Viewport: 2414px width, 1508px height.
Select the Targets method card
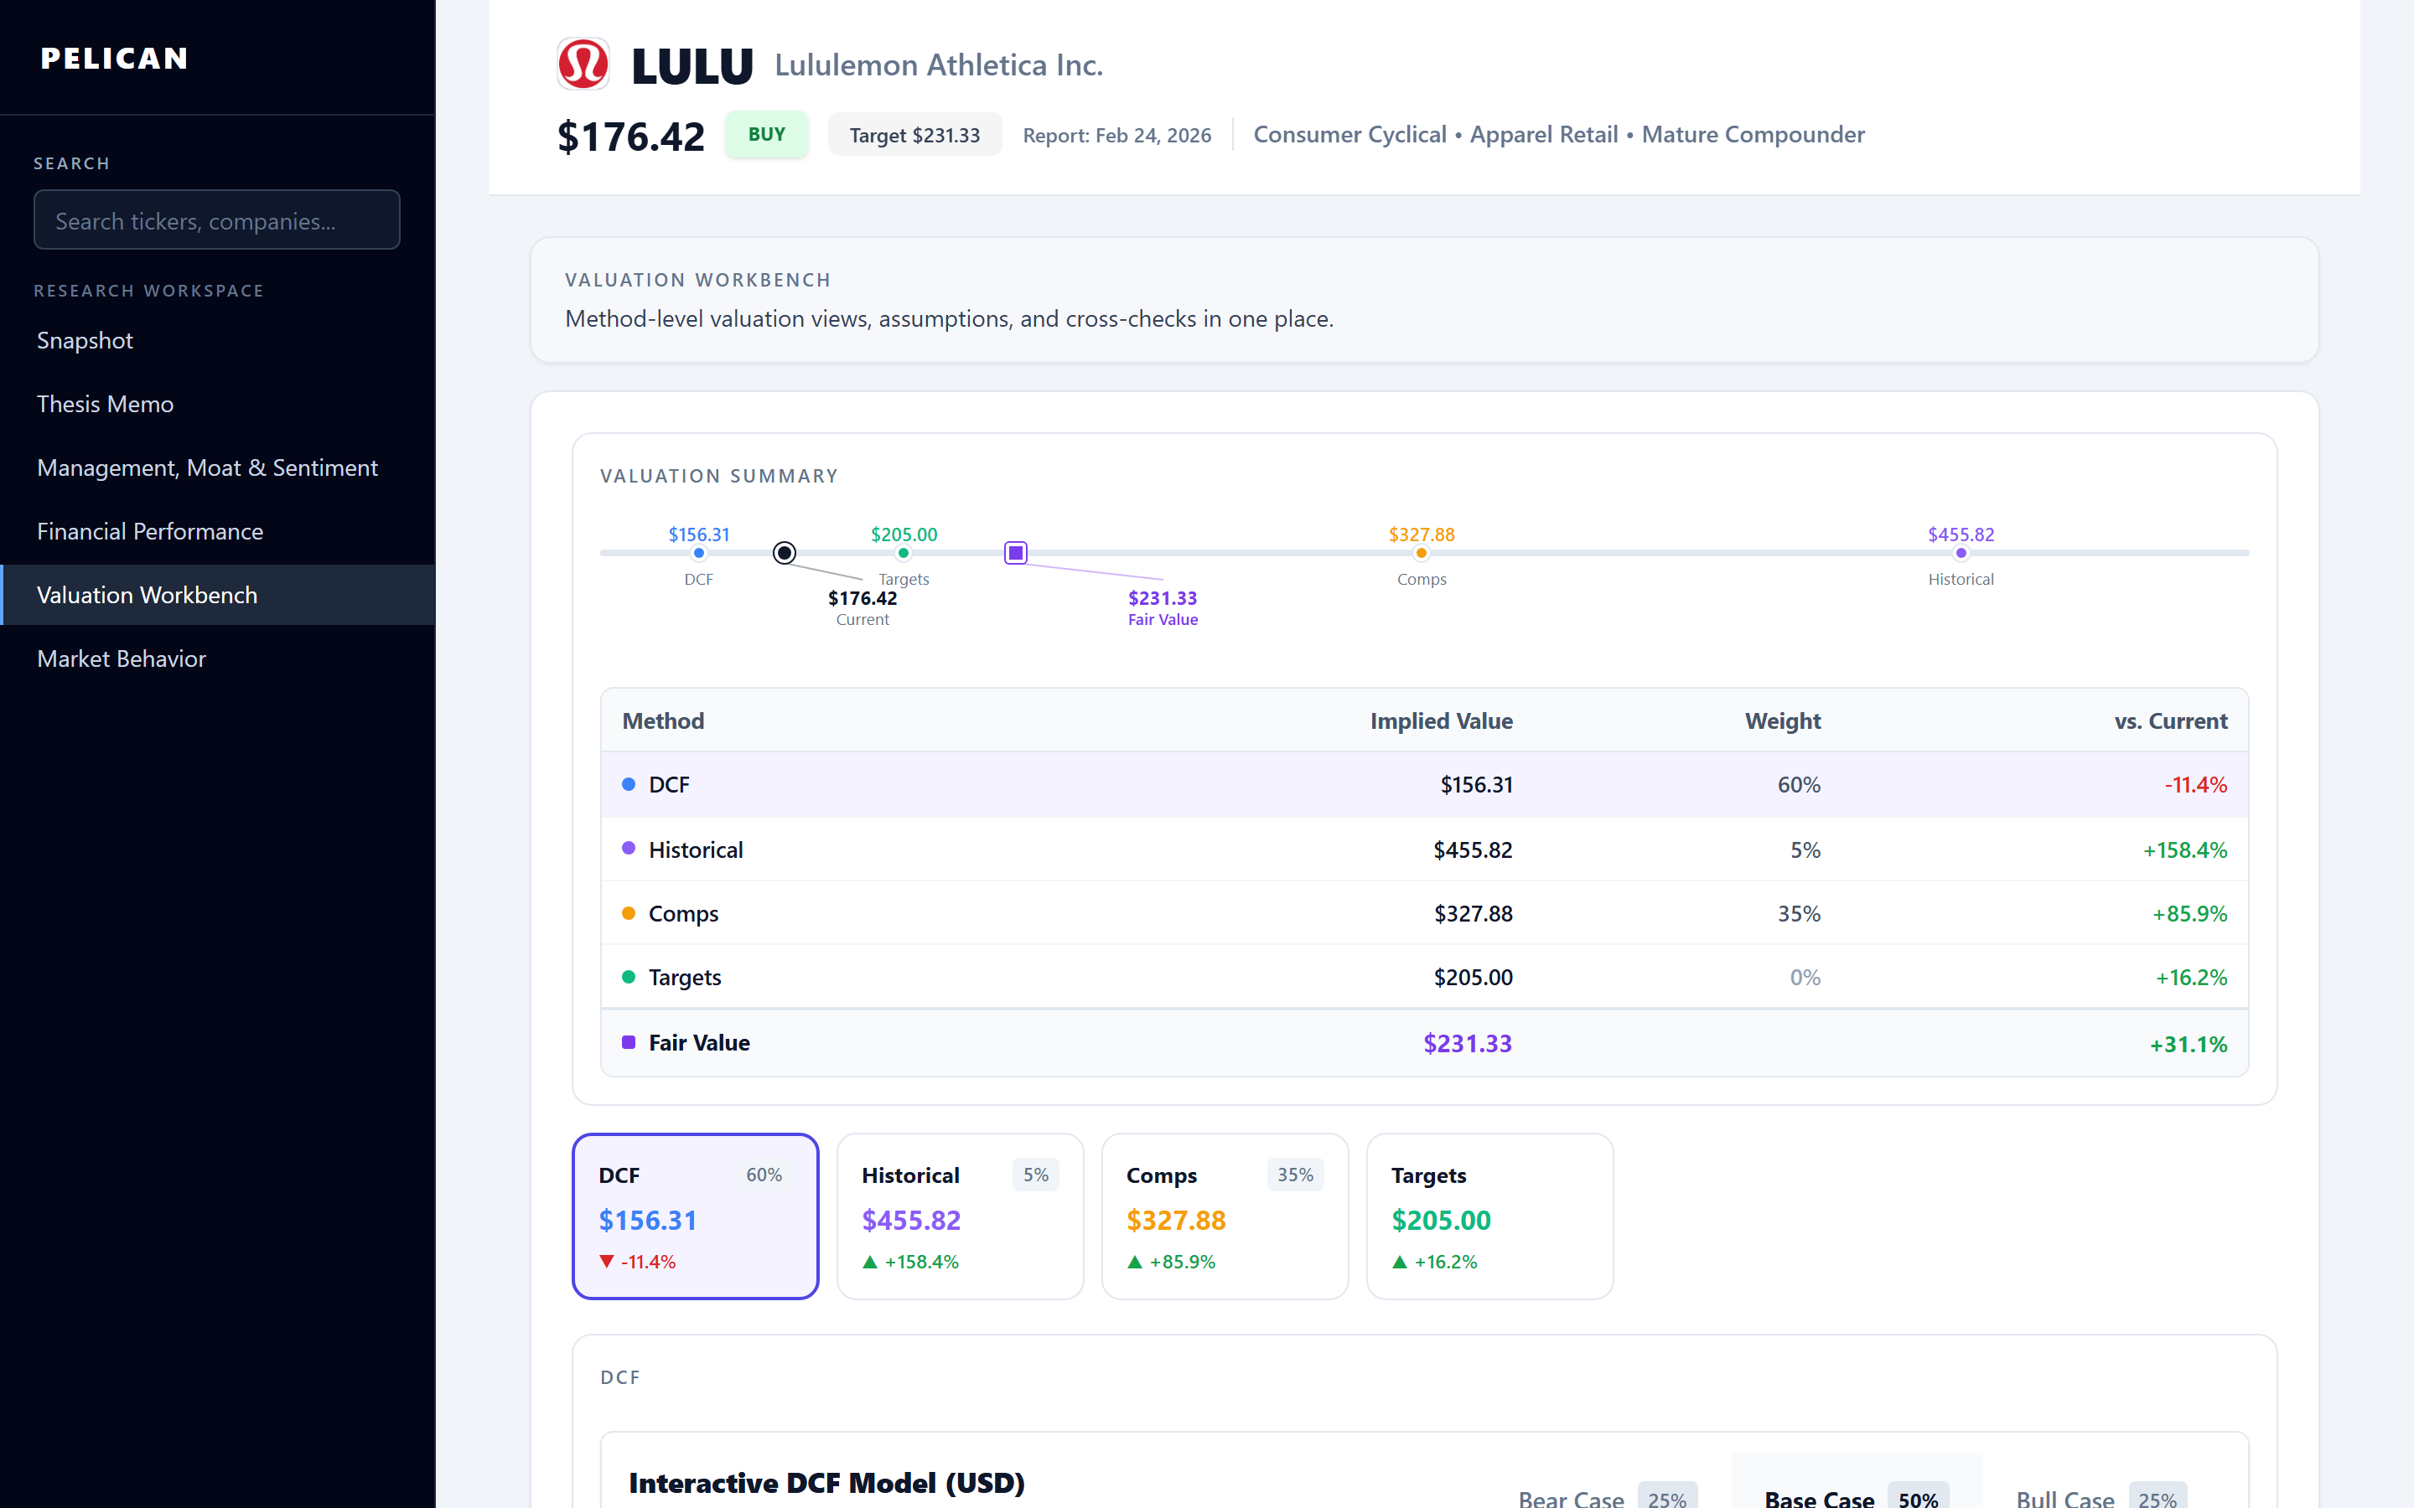point(1489,1216)
